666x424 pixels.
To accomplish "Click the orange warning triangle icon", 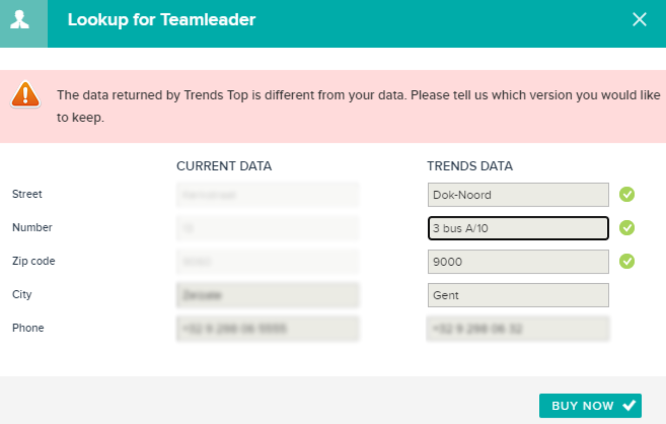I will 26,95.
